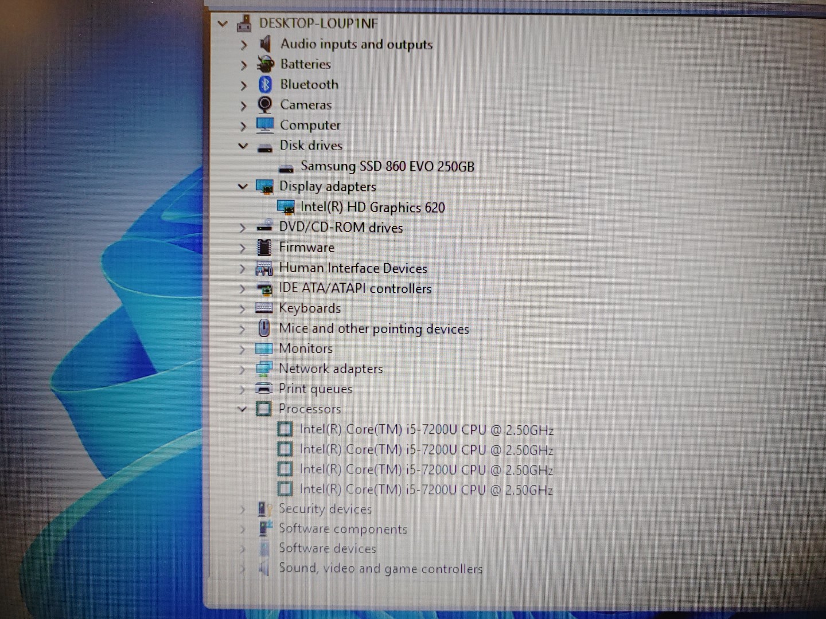The image size is (826, 619).
Task: Expand the Monitors node
Action: coord(242,350)
